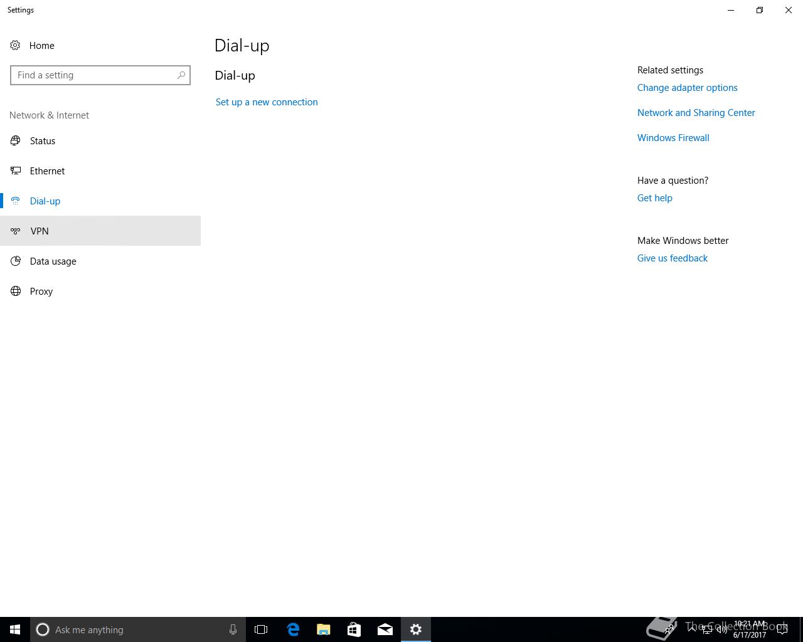Image resolution: width=803 pixels, height=642 pixels.
Task: Restore down the Settings window
Action: tap(760, 10)
